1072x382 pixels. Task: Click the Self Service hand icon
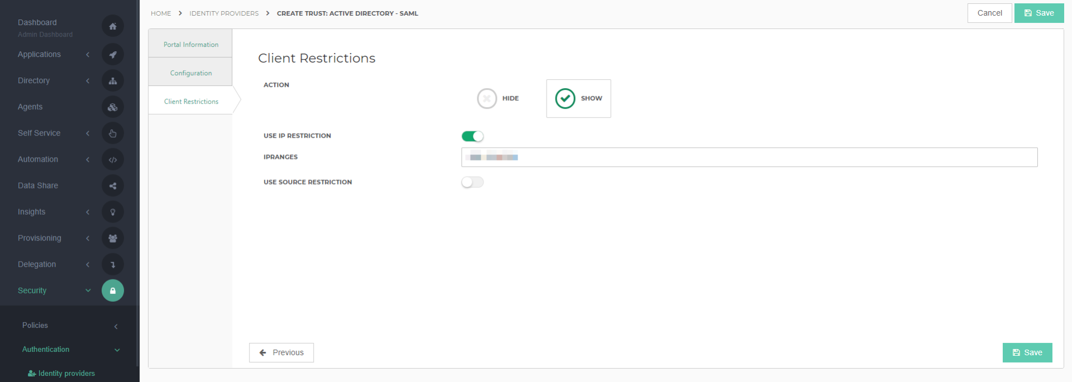click(113, 133)
